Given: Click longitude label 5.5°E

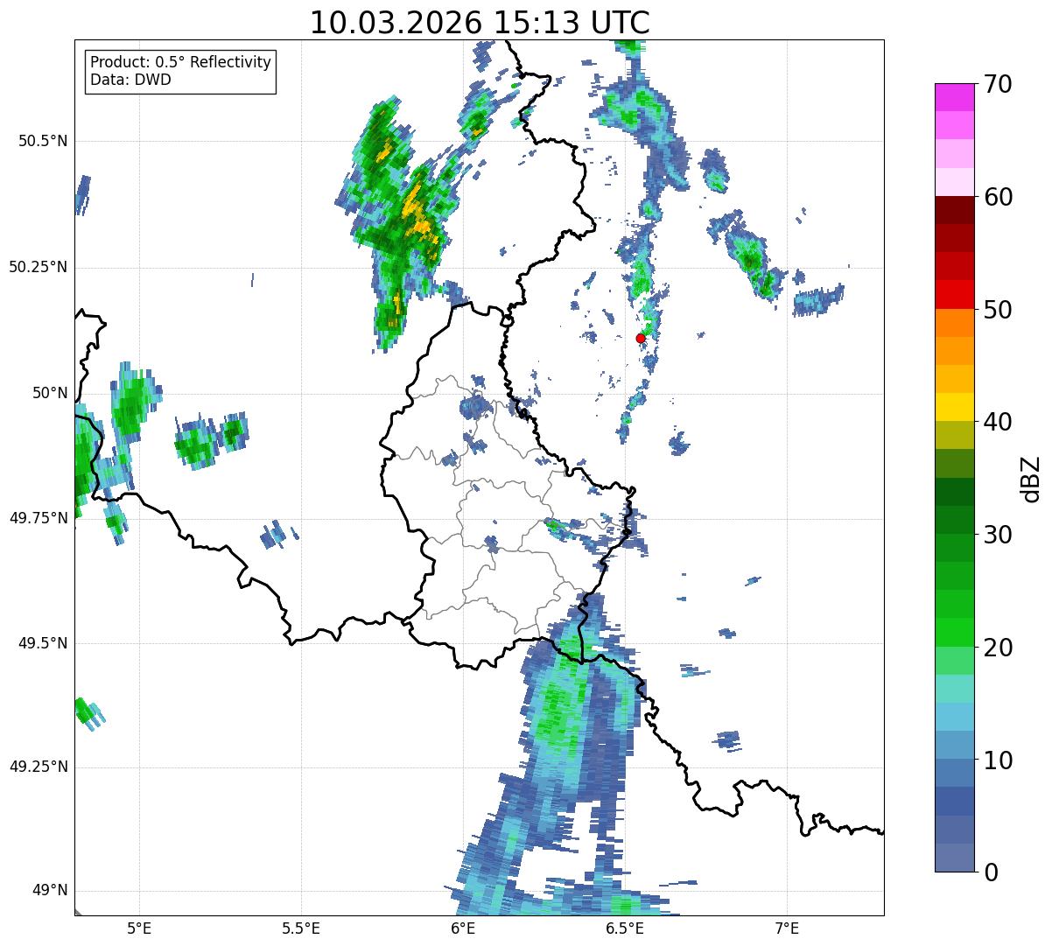Looking at the screenshot, I should [301, 928].
